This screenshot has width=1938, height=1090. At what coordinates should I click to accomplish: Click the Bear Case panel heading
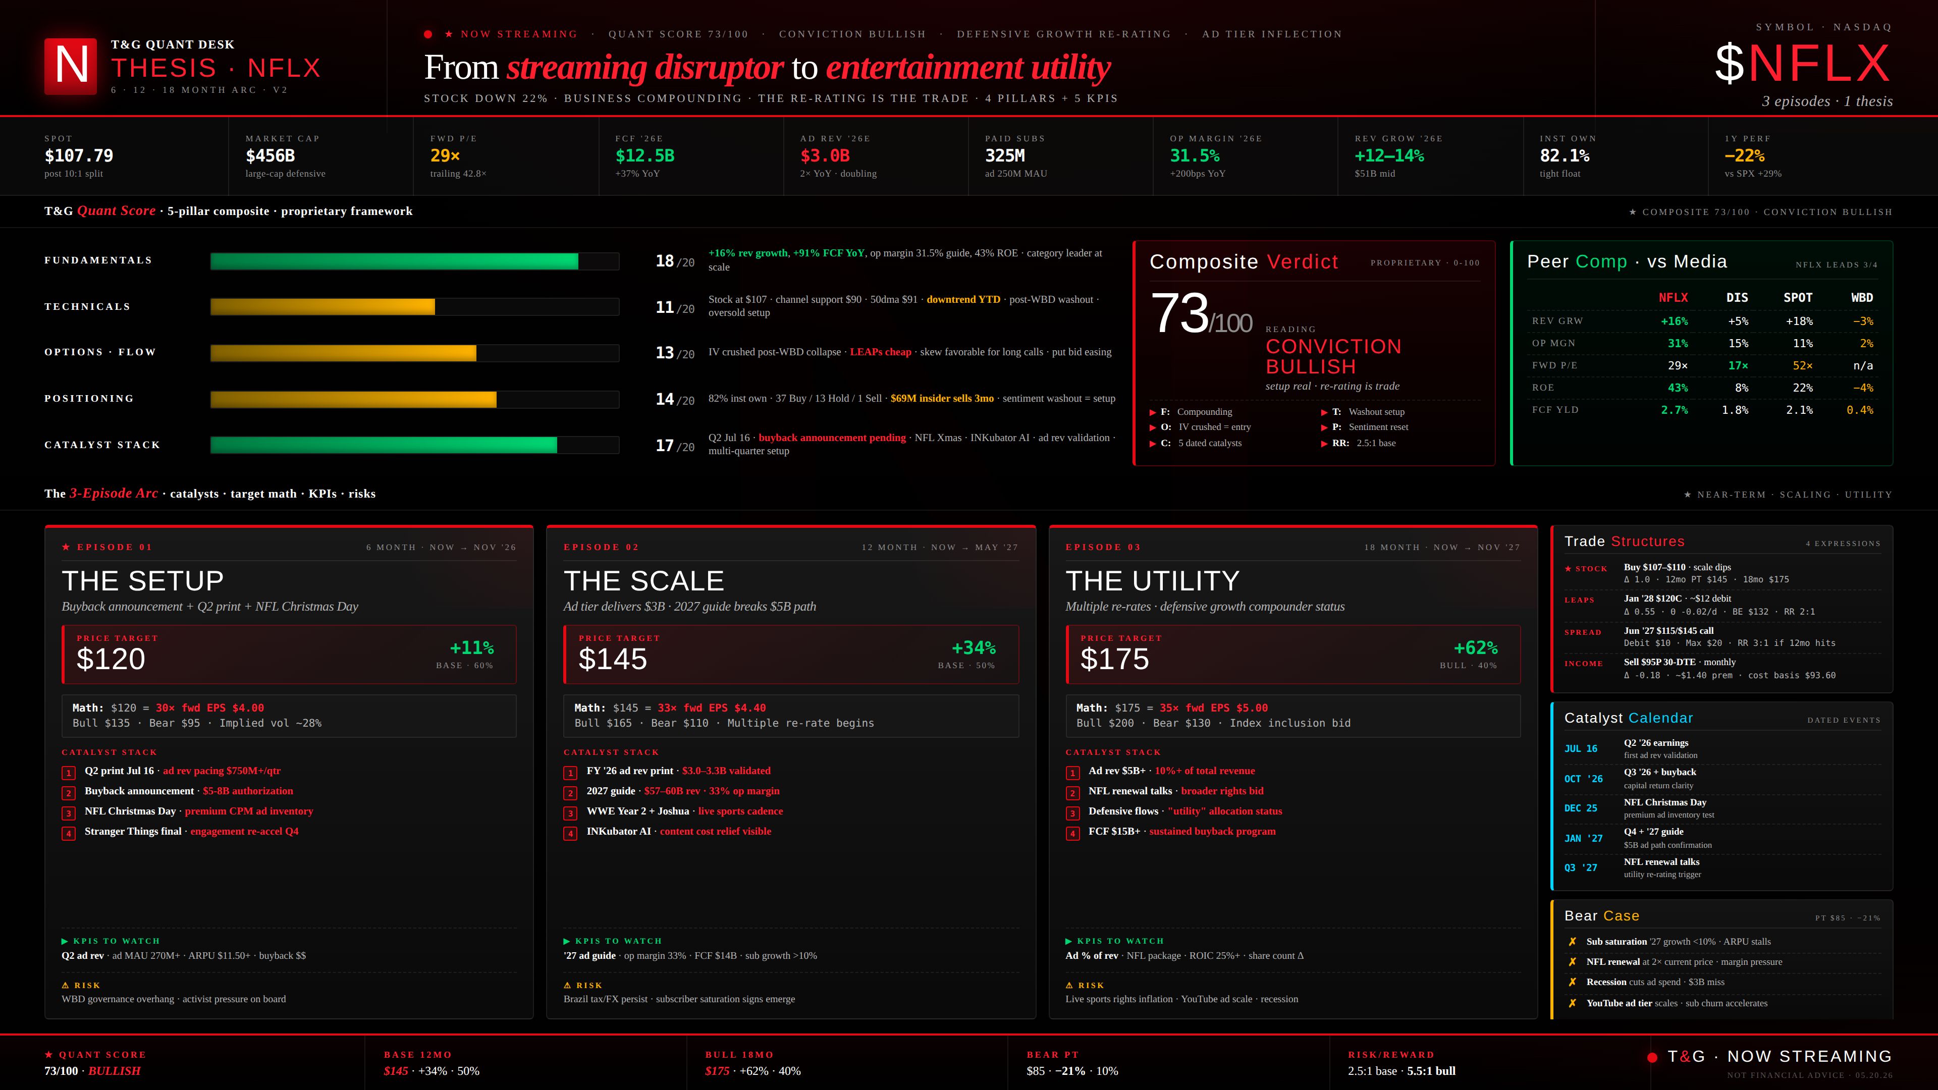pos(1602,916)
